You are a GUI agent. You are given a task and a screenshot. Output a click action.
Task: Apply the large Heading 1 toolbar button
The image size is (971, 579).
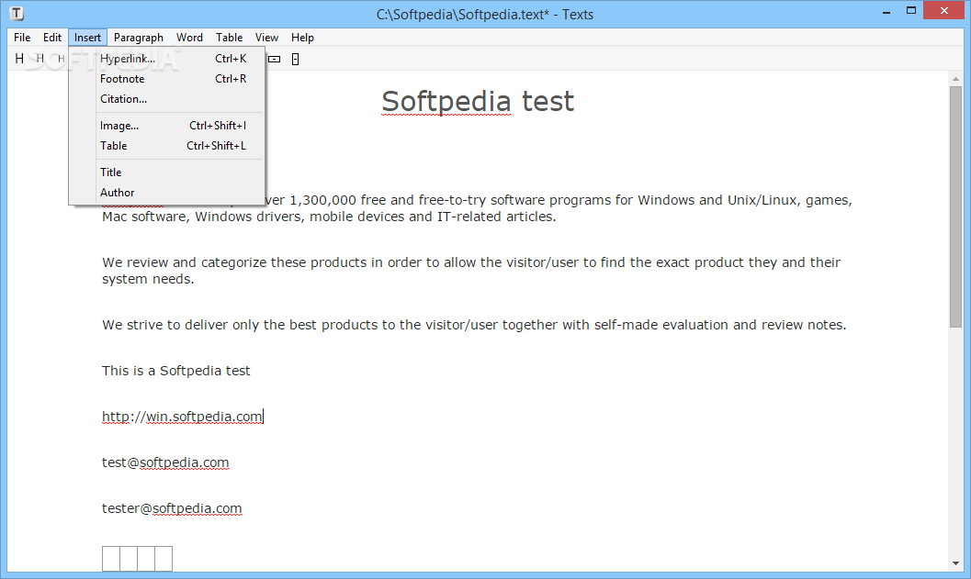(19, 58)
